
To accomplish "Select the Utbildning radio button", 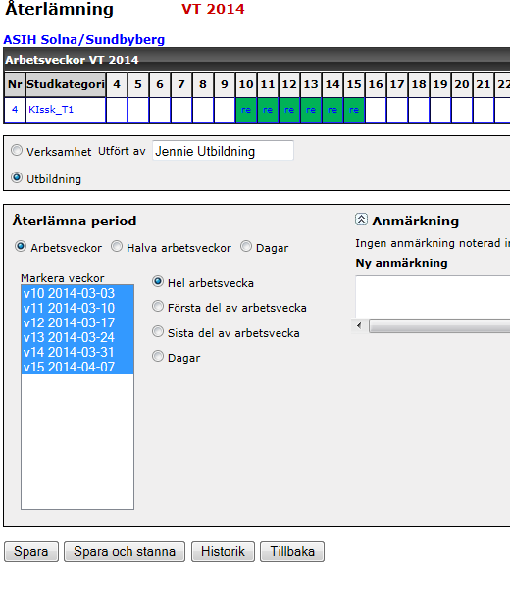I will [17, 177].
